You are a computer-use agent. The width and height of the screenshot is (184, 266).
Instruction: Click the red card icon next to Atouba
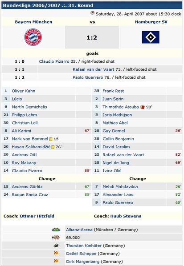point(143,107)
